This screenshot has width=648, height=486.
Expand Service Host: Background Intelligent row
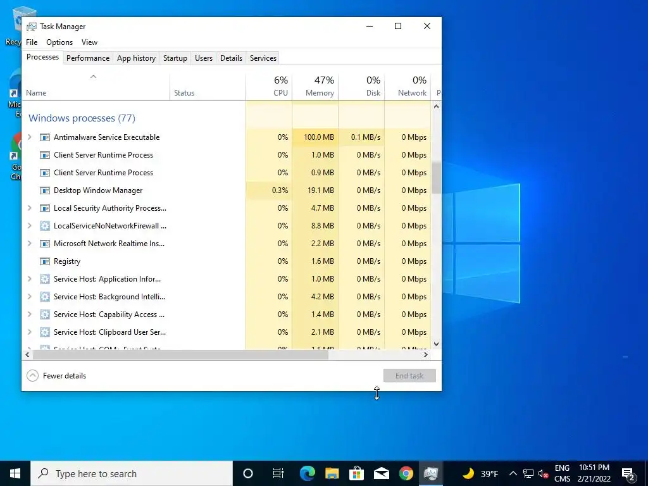(29, 297)
